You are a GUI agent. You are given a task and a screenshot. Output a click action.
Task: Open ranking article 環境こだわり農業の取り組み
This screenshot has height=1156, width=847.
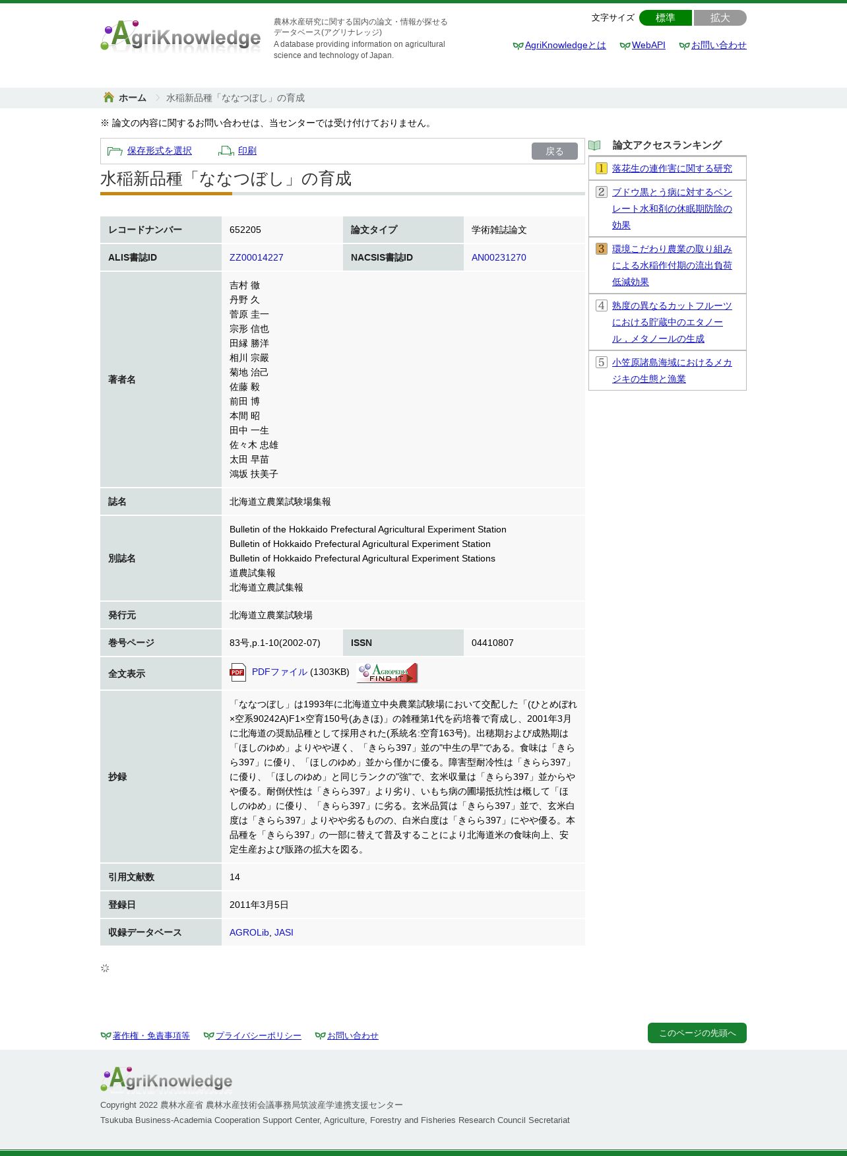pos(672,265)
